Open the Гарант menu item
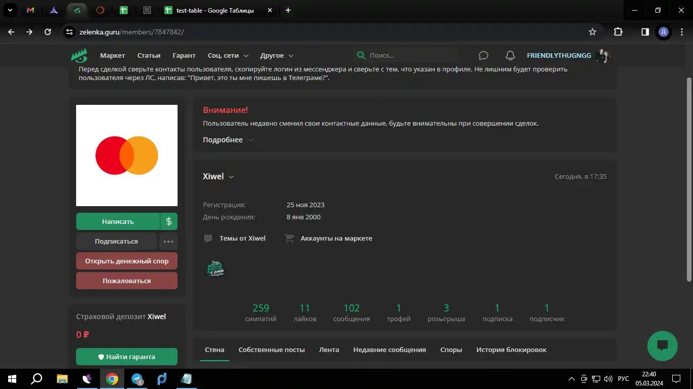Screen dimensions: 693x389 [x=184, y=56]
